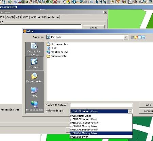Click the globe add-layer toolbar icon
Screen dimensions: 153x141
[x=10, y=2]
